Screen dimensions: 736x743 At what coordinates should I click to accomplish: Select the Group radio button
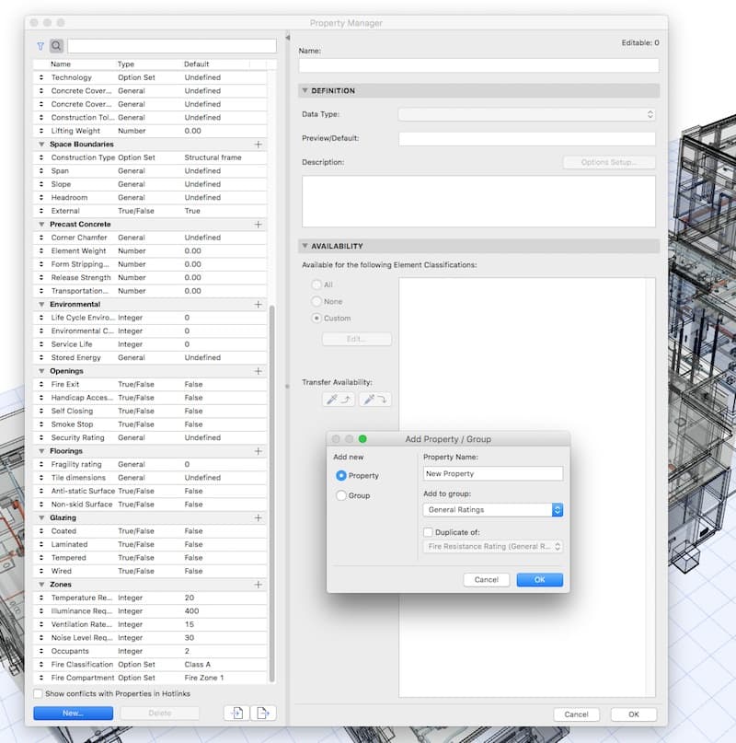(341, 495)
